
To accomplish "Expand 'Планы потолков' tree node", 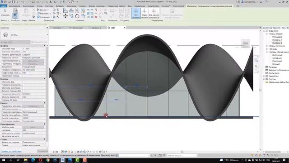I will coord(267,46).
